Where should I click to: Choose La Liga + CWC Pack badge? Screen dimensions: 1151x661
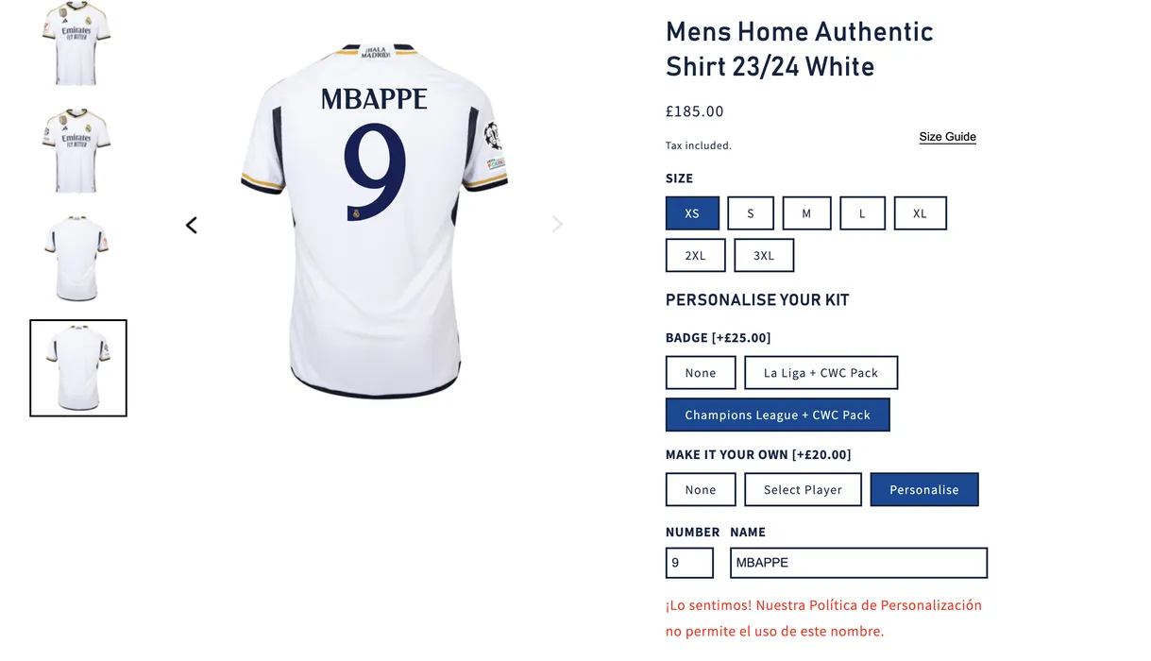(x=821, y=373)
